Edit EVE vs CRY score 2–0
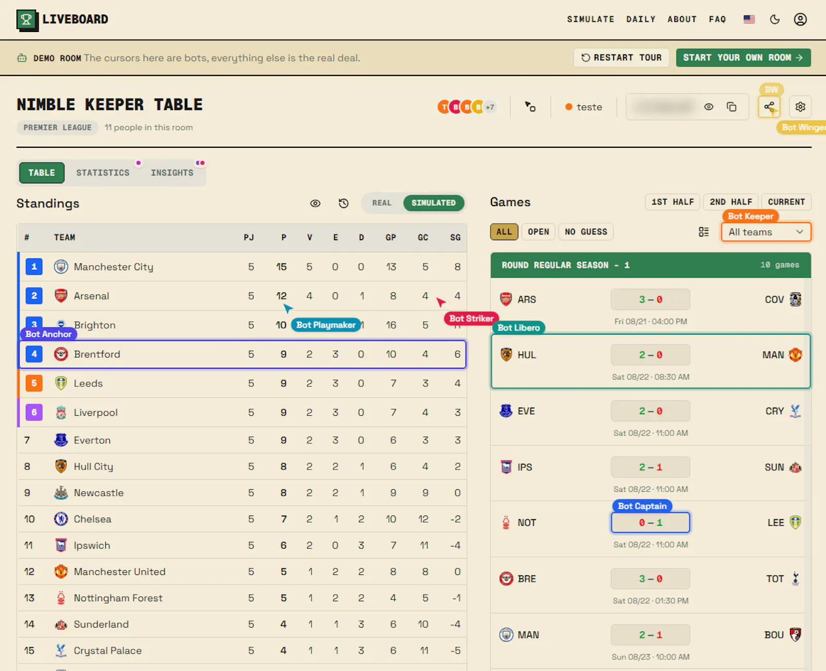The width and height of the screenshot is (826, 671). 650,411
